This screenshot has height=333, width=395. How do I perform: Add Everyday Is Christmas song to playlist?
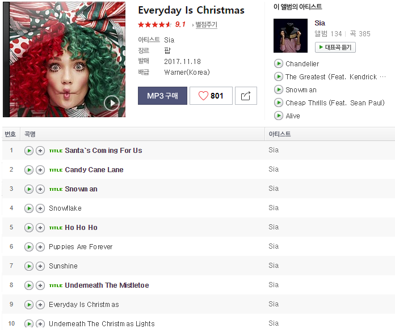coord(40,305)
